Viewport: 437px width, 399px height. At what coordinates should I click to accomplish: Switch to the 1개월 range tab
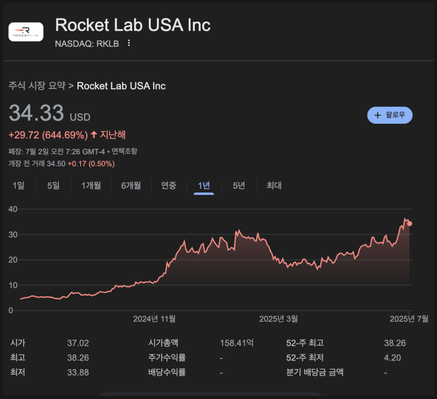coord(91,186)
